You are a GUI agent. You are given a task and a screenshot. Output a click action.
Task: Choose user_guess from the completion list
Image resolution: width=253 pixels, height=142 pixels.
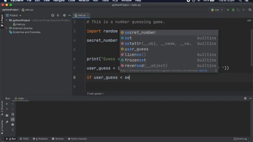pyautogui.click(x=169, y=49)
